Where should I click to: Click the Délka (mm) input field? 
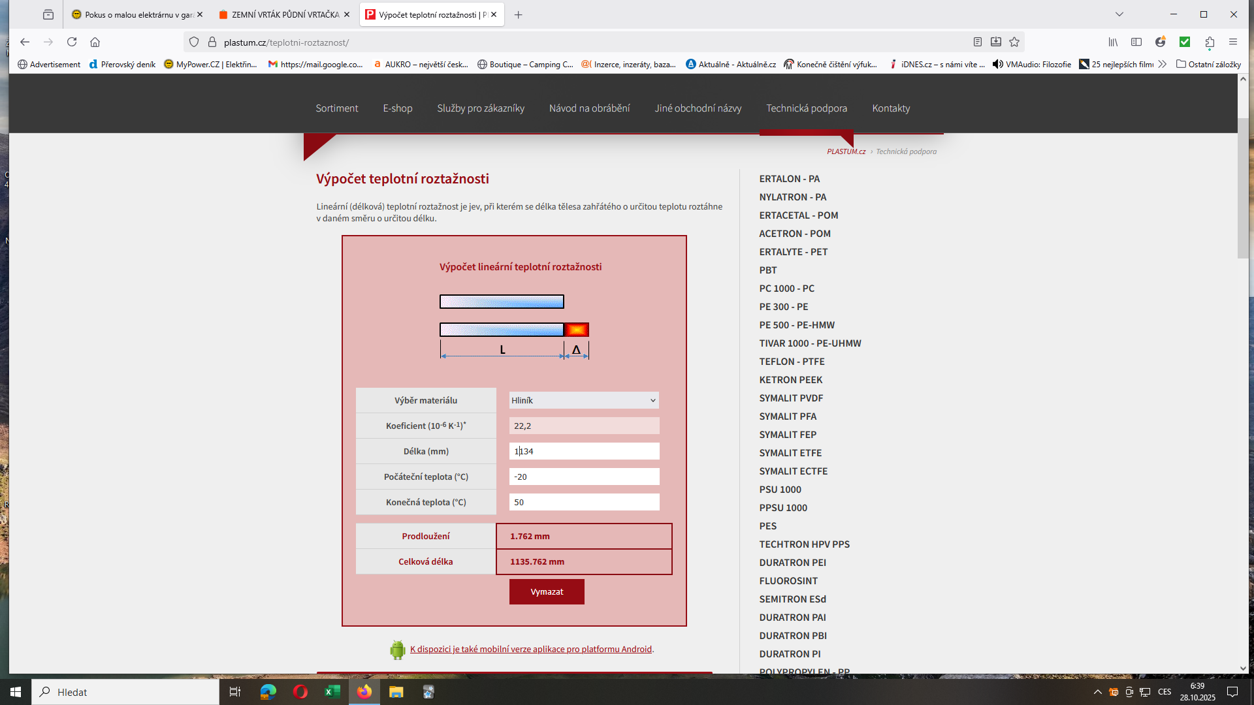[584, 451]
